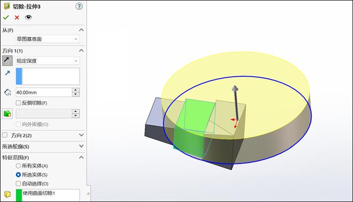Image resolution: width=353 pixels, height=202 pixels.
Task: Decrease draft angle with down spinner
Action: click(x=76, y=116)
